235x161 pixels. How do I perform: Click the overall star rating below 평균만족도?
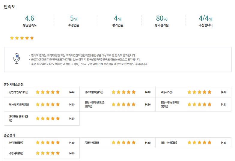pos(22,38)
